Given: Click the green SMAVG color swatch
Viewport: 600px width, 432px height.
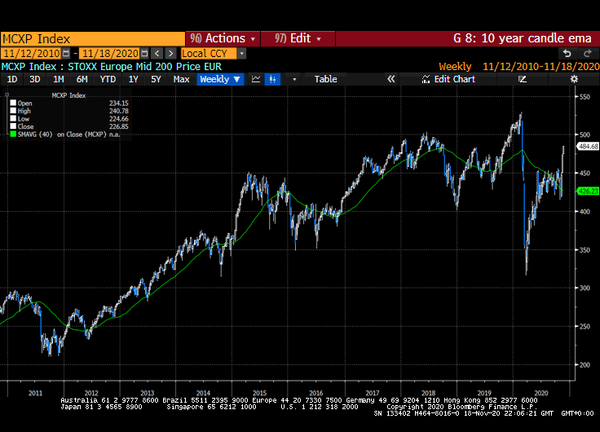Looking at the screenshot, I should click(x=13, y=134).
